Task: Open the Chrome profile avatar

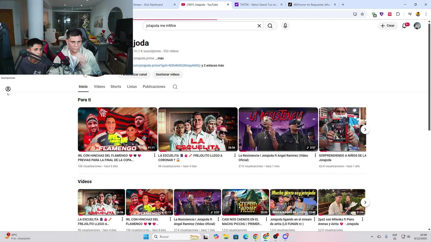Action: coord(418,14)
